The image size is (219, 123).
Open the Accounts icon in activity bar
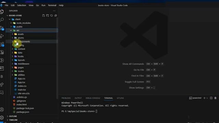tap(2, 109)
